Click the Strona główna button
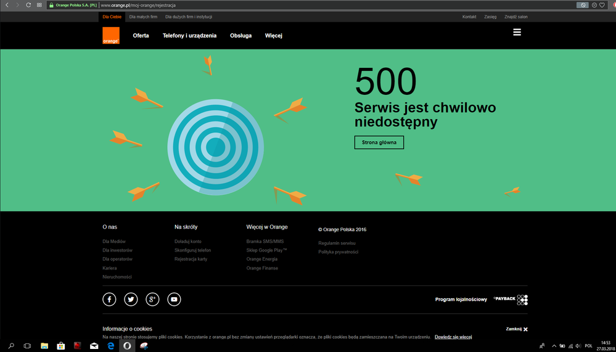The height and width of the screenshot is (352, 616). point(379,142)
